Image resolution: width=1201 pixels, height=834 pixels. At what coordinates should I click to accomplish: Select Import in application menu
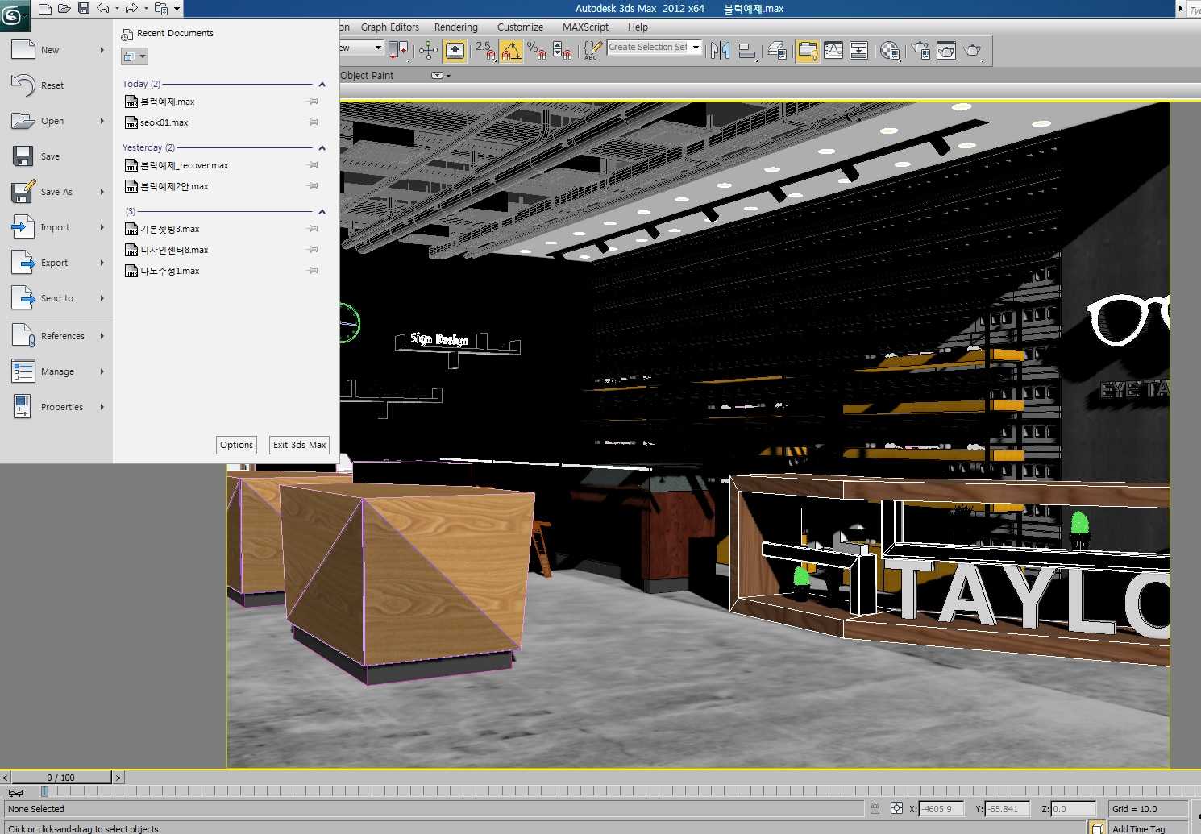point(57,227)
